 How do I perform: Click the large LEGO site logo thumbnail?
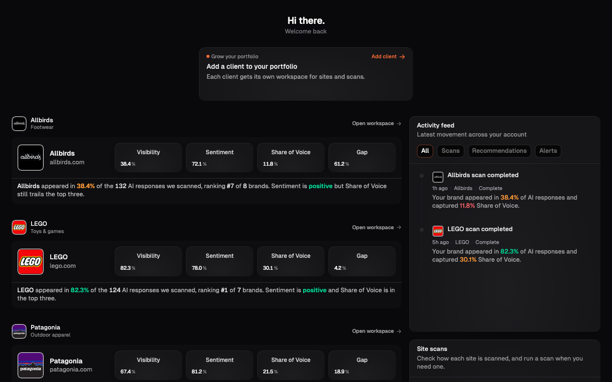pyautogui.click(x=31, y=262)
